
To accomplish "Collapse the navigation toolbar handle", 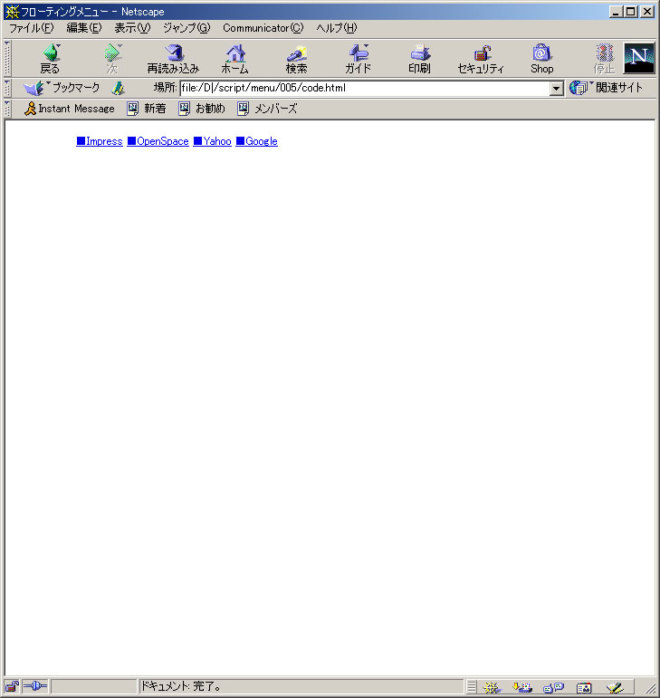I will [x=7, y=58].
